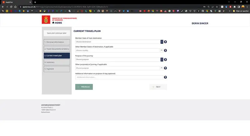Image resolution: width=250 pixels, height=136 pixels.
Task: Open the yellow star bookmark icon
Action: (x=24, y=11)
